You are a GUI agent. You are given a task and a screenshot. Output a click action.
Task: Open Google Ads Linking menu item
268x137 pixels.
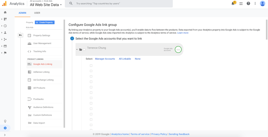44,64
